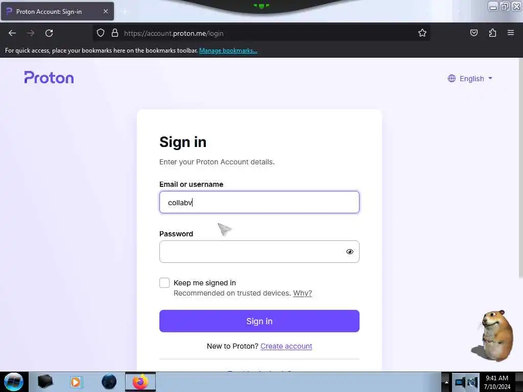The image size is (523, 392).
Task: Open a new tab with the plus
Action: coord(125,12)
